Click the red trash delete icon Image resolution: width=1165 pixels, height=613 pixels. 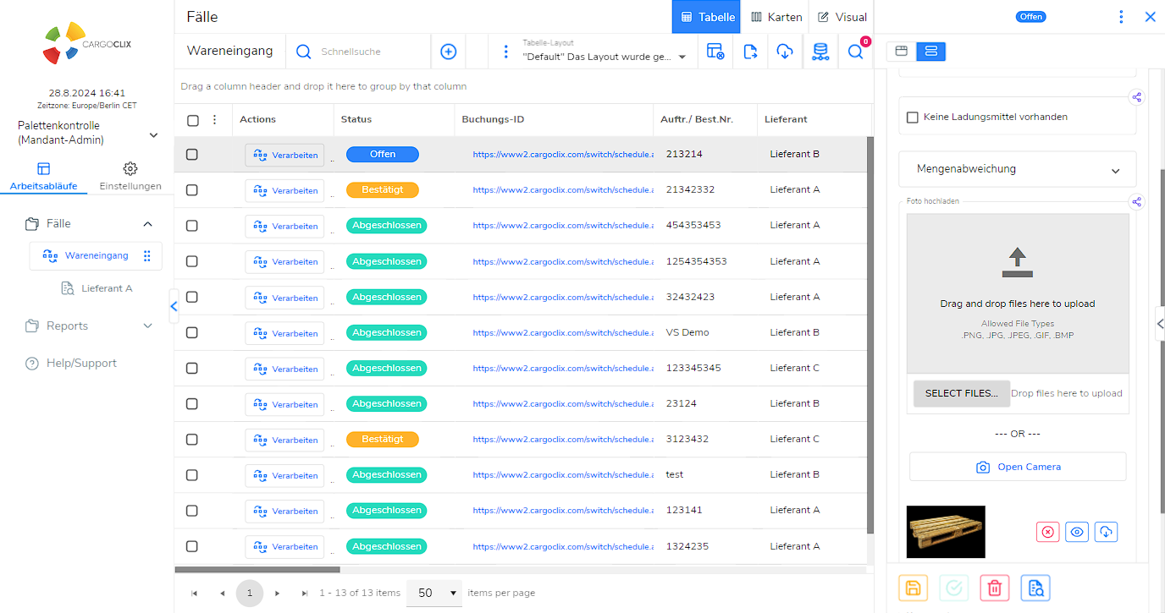[995, 588]
